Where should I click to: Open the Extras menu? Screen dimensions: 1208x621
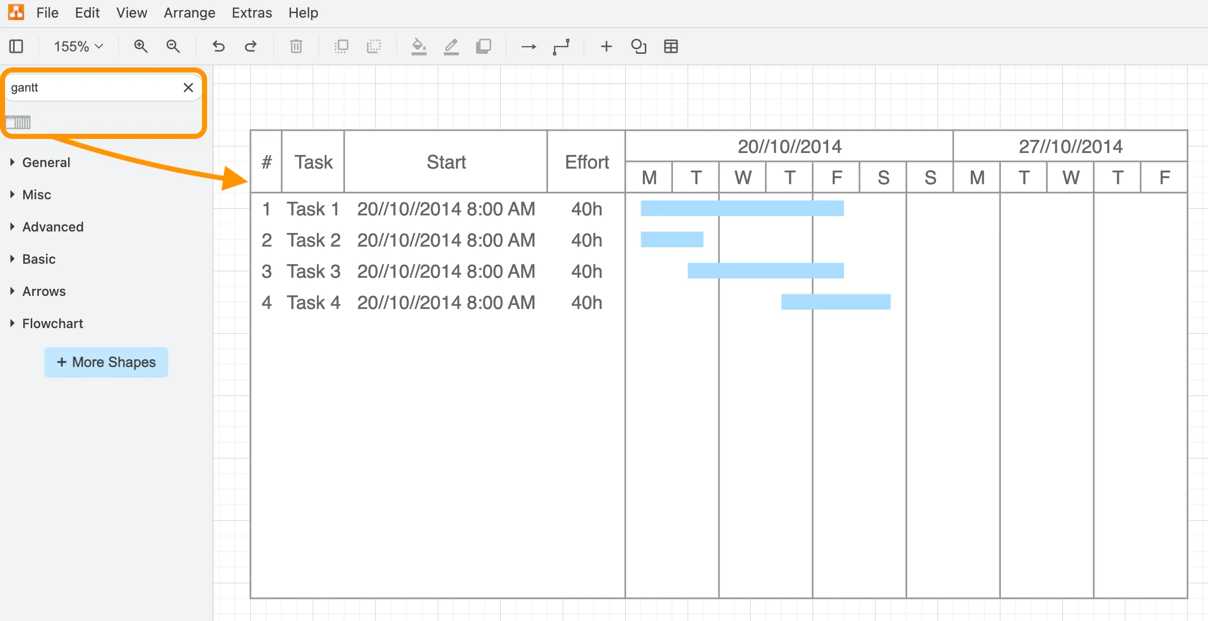tap(252, 13)
